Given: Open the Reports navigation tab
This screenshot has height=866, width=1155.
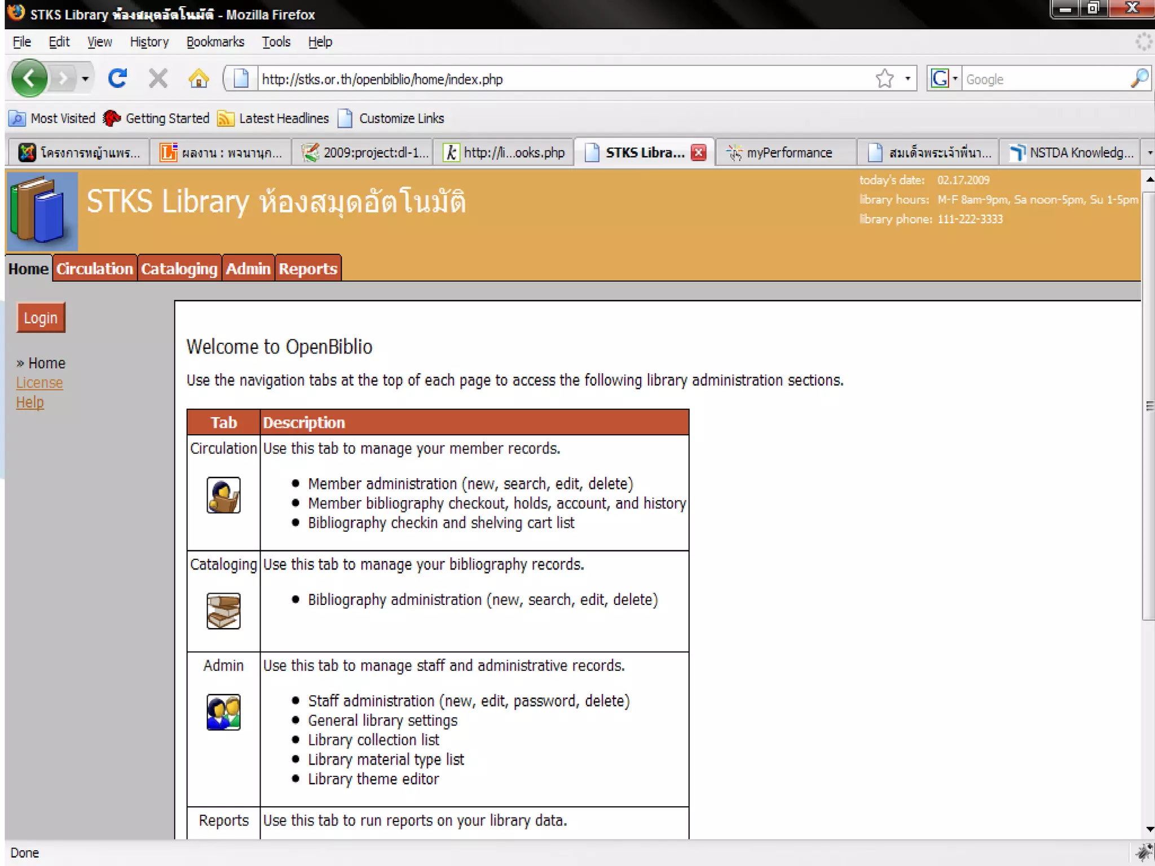Looking at the screenshot, I should coord(308,269).
